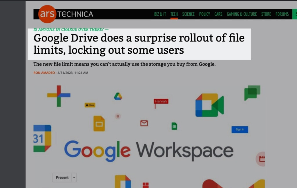Expand the Present button dropdown arrow
This screenshot has height=188, width=297.
[74, 178]
